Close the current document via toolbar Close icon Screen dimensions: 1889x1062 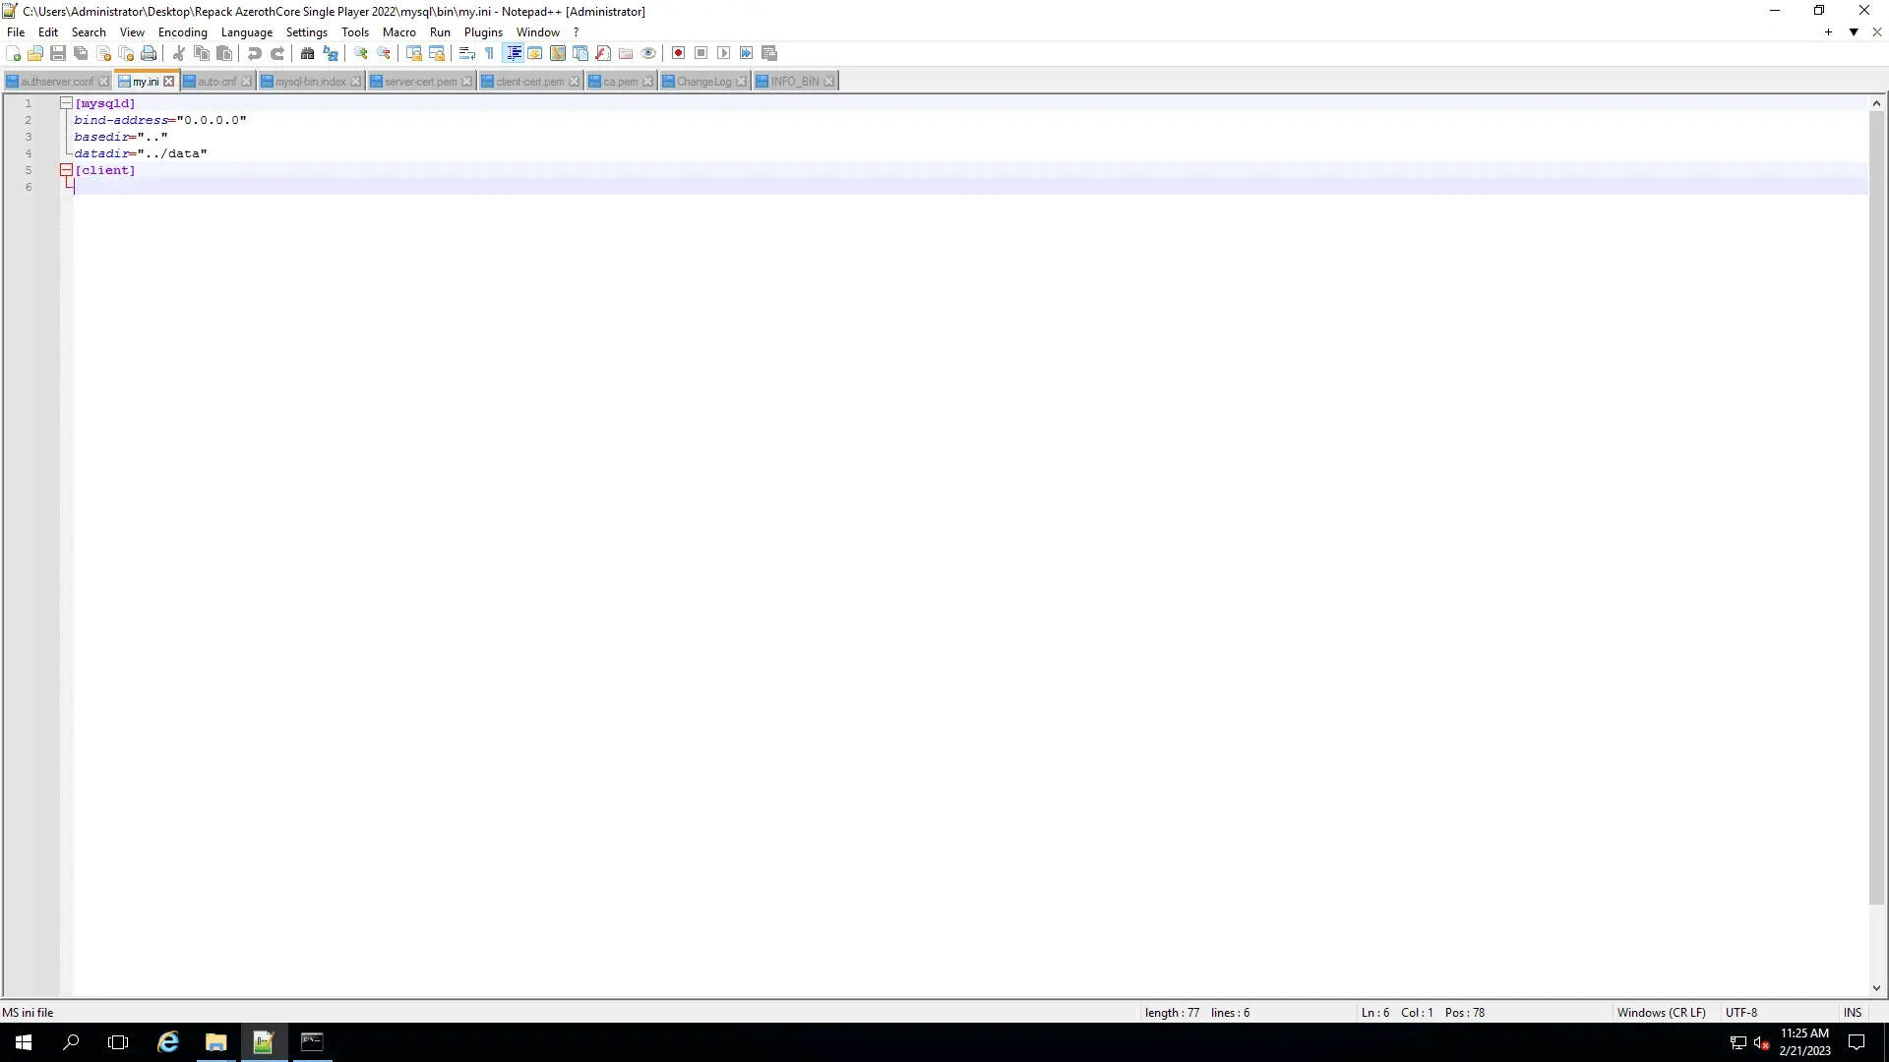(103, 53)
